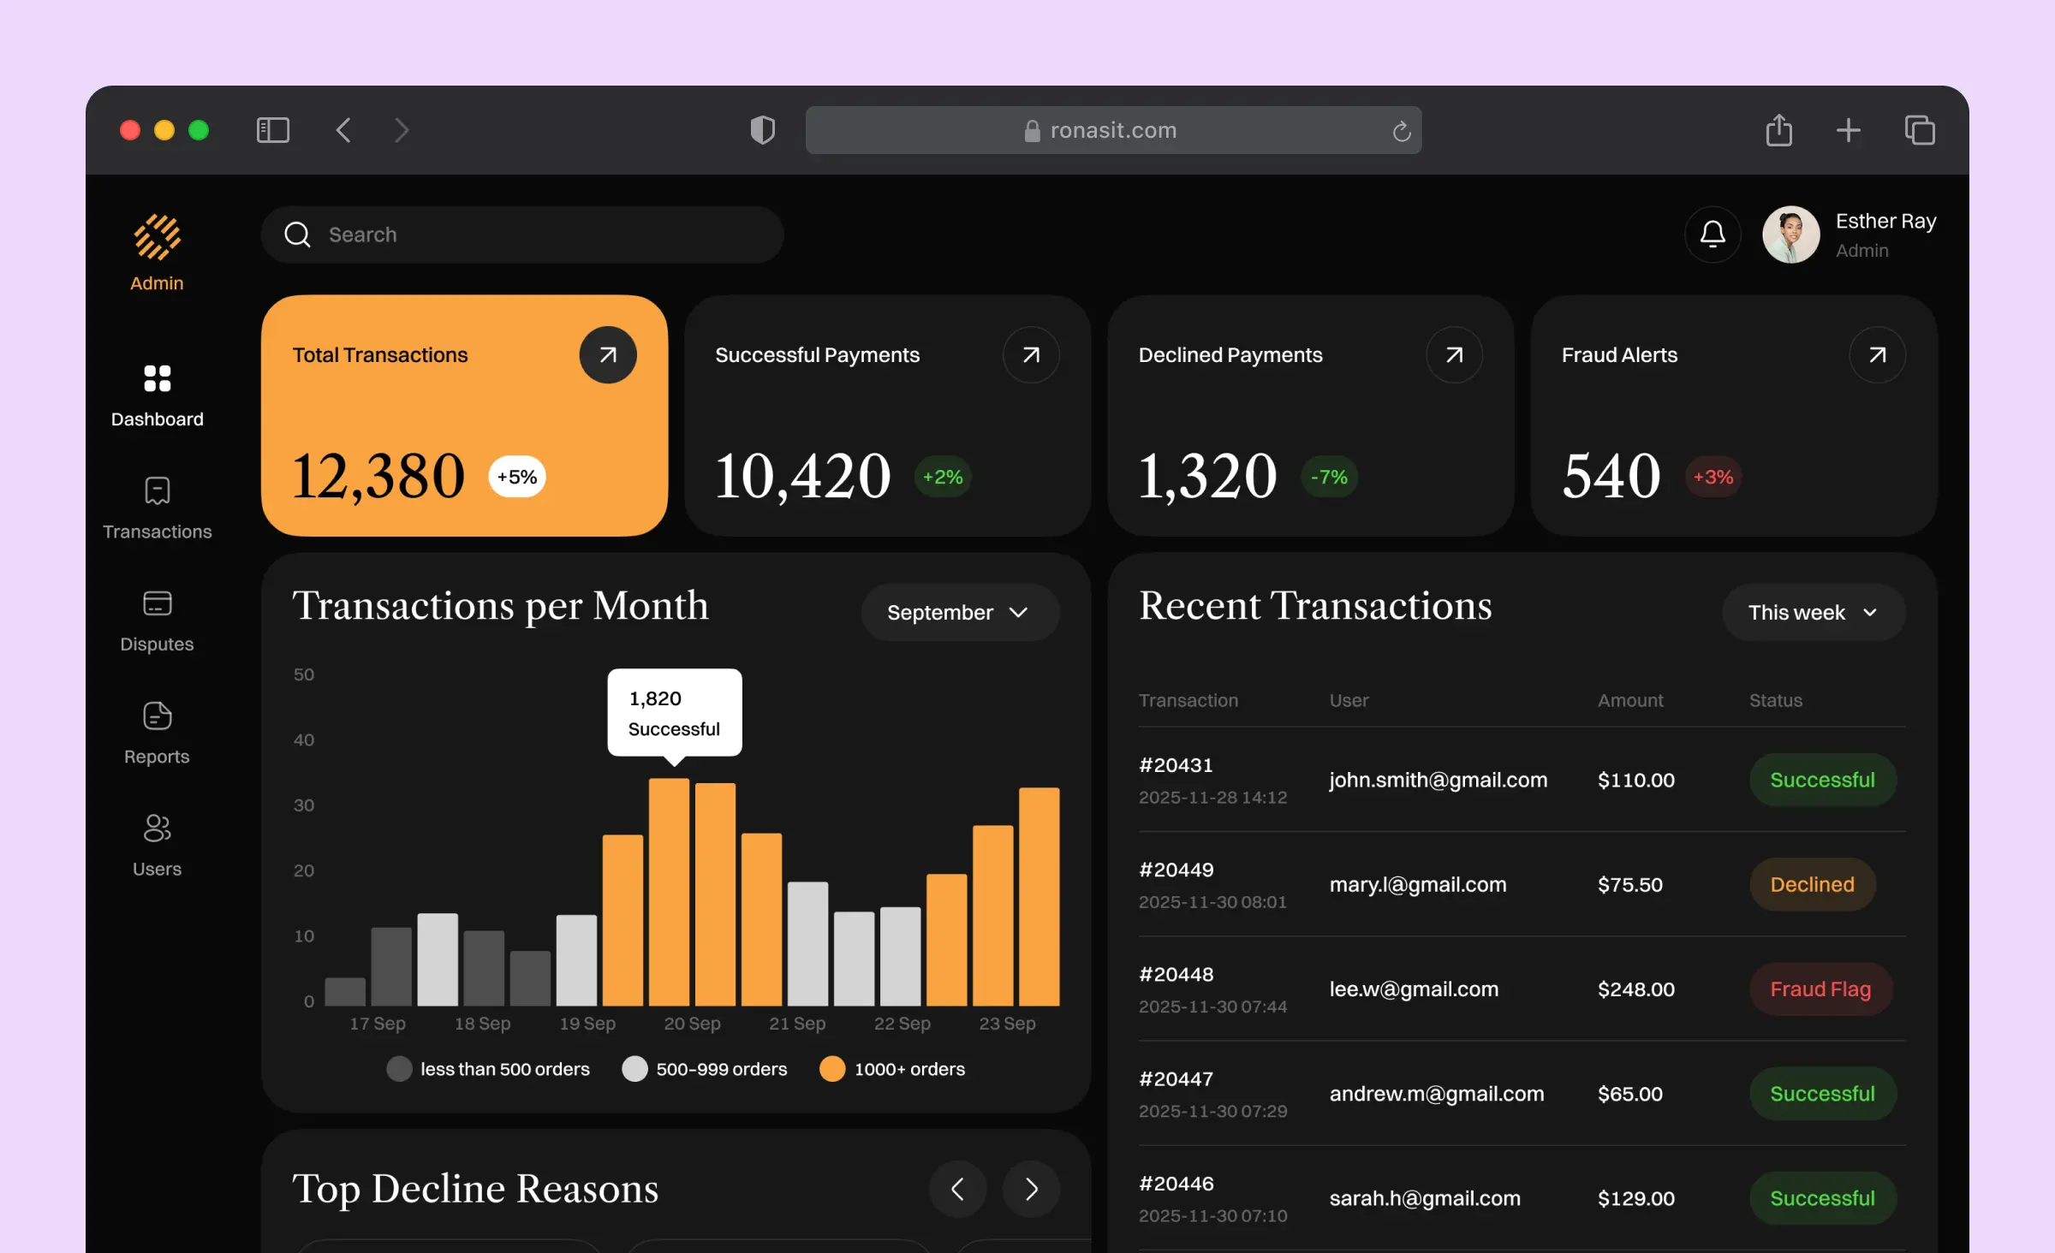
Task: Open Fraud Alerts arrow button
Action: [x=1877, y=355]
